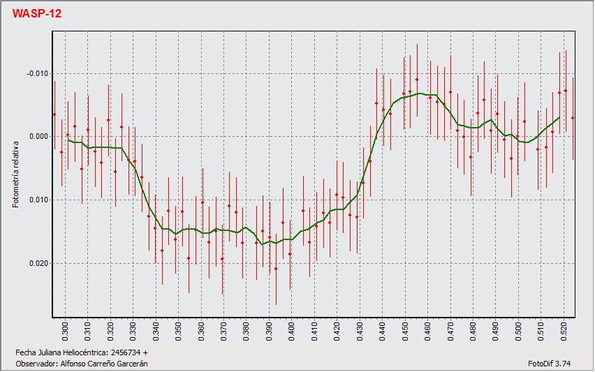The image size is (595, 372).
Task: Select the 0.410 x-axis tick label
Action: tap(315, 330)
